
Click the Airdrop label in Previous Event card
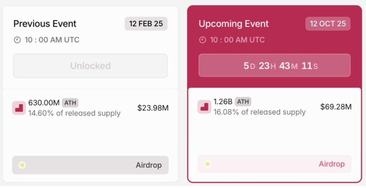pyautogui.click(x=149, y=165)
